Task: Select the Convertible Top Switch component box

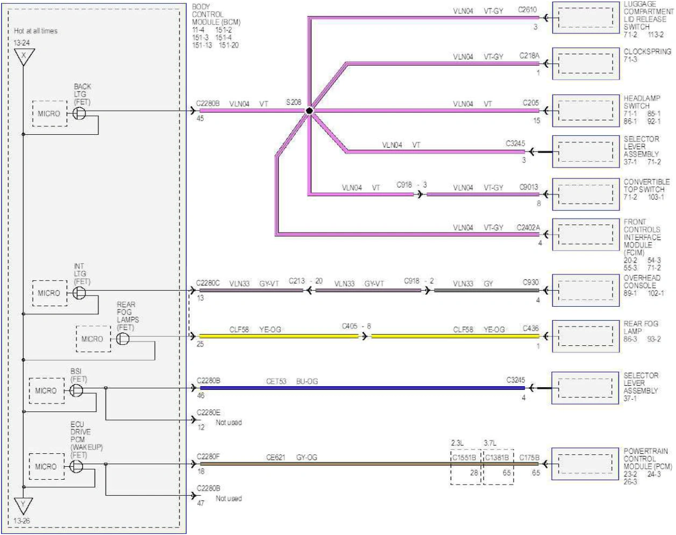Action: coord(586,194)
